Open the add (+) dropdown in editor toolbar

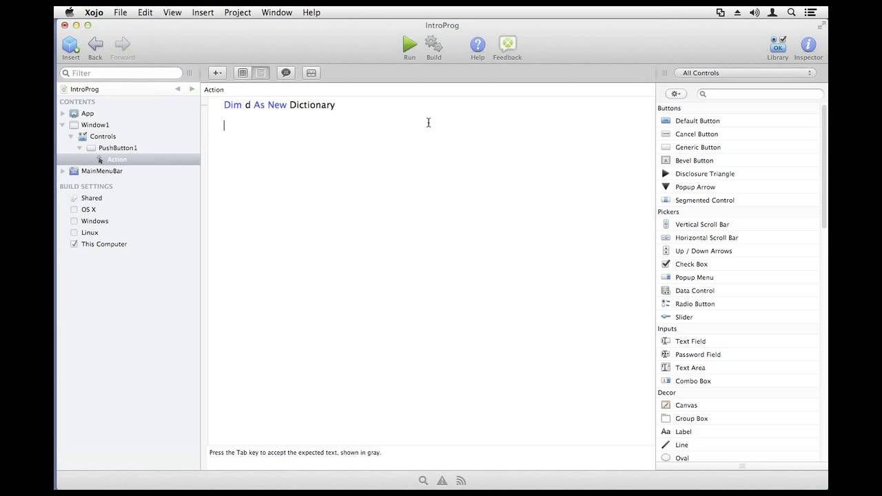click(217, 73)
